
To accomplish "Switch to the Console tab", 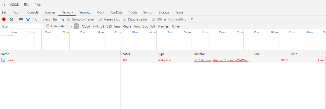I will click(33, 12).
